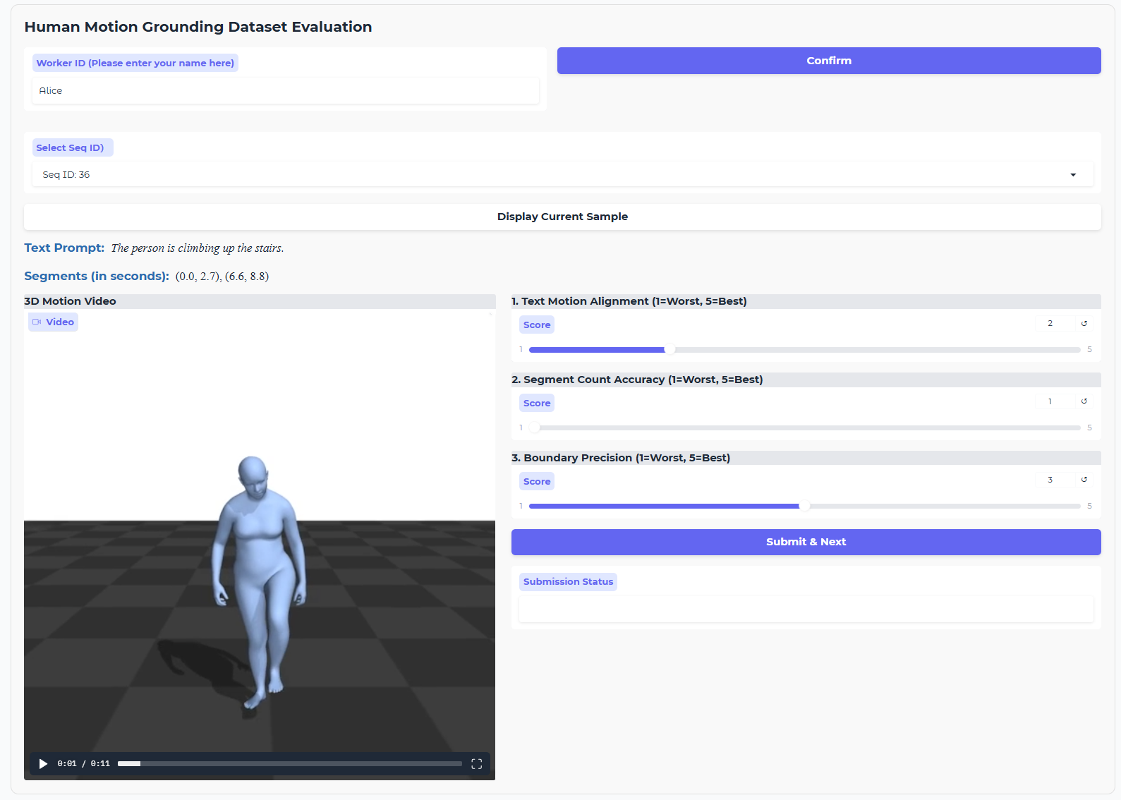Click the Boundary Precision slider handle
Image resolution: width=1121 pixels, height=800 pixels.
(x=804, y=506)
